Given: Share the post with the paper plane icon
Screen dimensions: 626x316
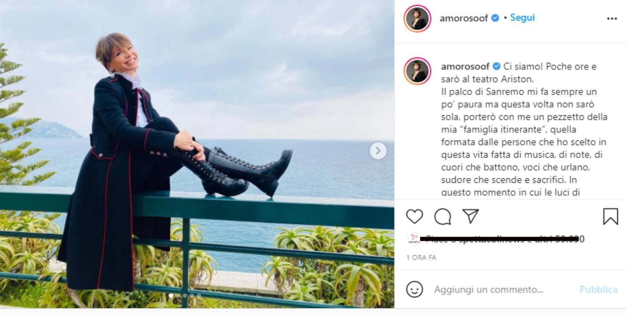Looking at the screenshot, I should point(471,216).
